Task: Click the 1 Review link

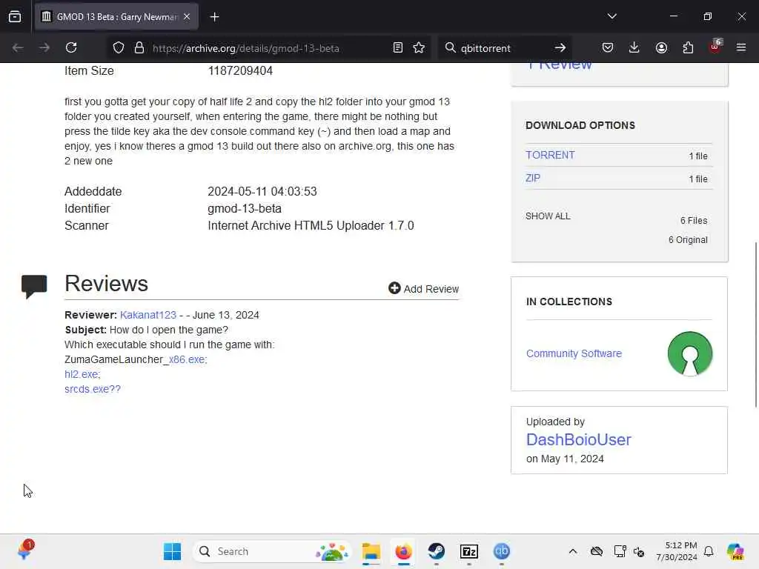Action: pos(560,65)
